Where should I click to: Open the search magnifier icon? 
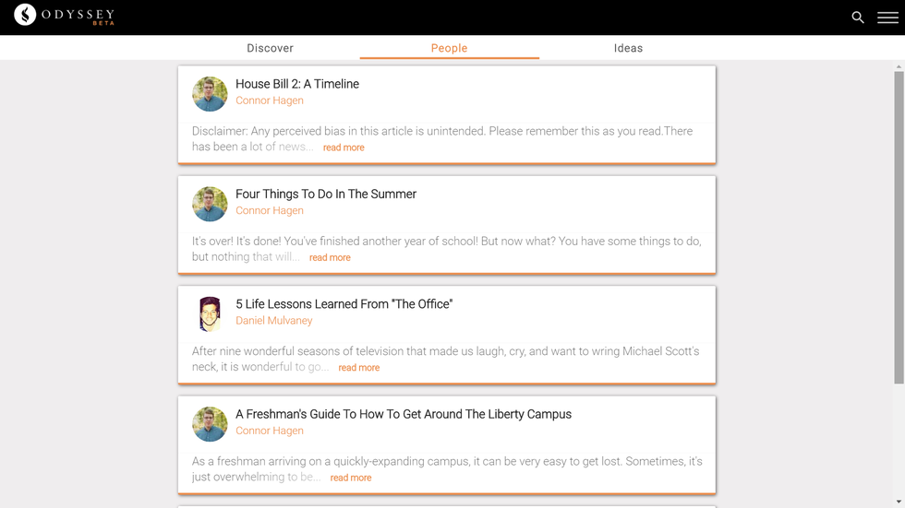pyautogui.click(x=858, y=18)
